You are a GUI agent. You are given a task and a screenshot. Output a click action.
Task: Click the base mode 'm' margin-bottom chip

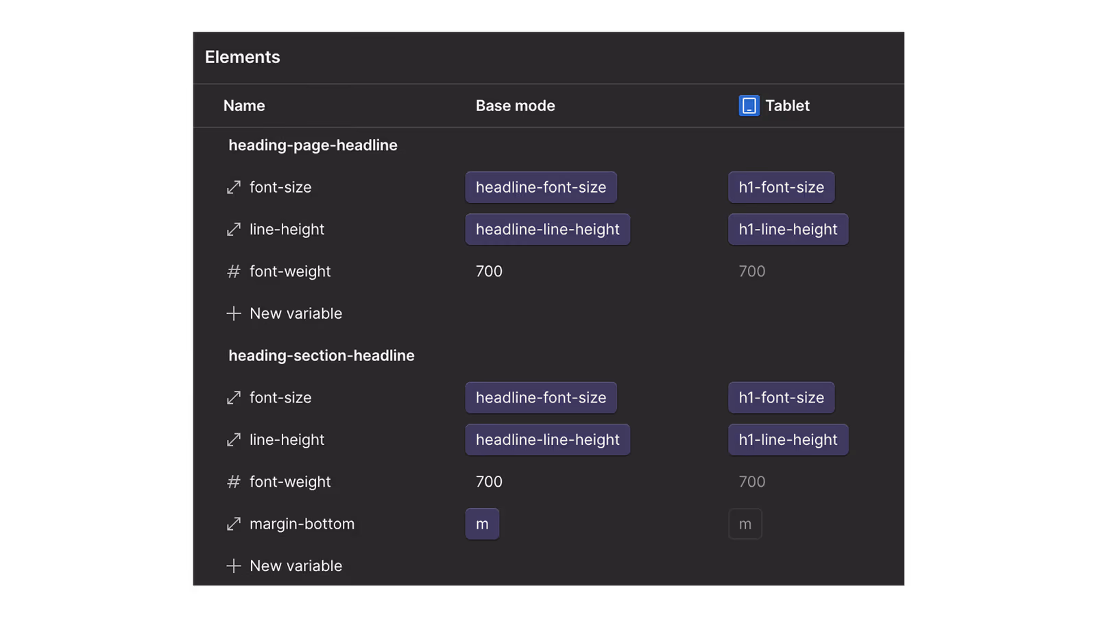pyautogui.click(x=483, y=524)
